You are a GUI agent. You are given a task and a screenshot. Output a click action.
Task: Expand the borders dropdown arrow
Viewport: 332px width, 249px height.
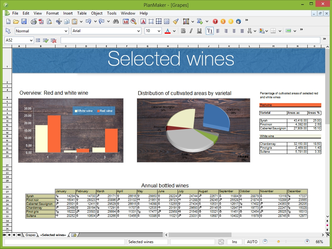[x=280, y=31]
